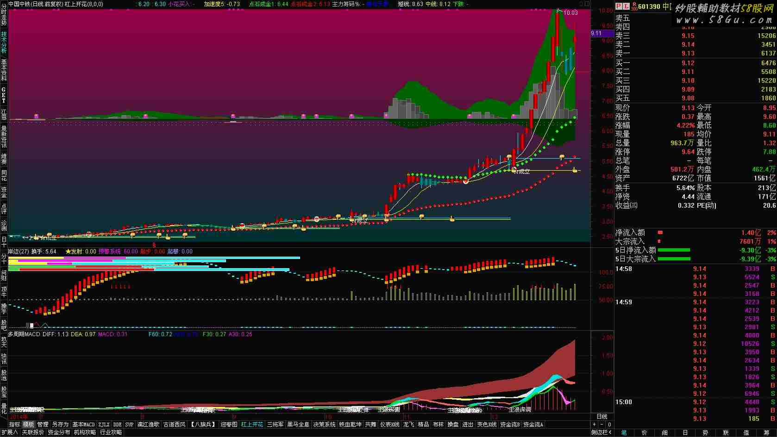Select the 笔 tab in the right panel

(624, 432)
